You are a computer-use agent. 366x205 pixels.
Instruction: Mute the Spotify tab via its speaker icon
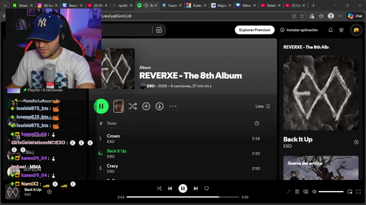pyautogui.click(x=146, y=5)
